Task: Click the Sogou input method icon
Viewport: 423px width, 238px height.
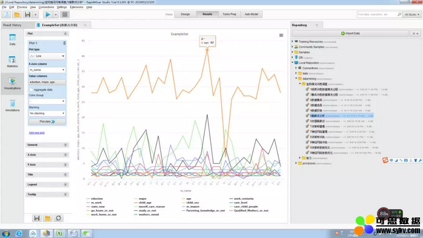Action: pos(386,160)
